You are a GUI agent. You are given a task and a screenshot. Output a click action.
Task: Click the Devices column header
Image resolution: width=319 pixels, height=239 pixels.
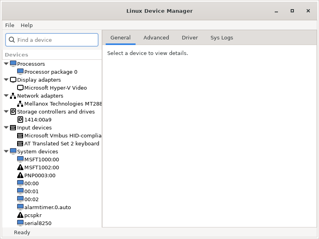52,55
